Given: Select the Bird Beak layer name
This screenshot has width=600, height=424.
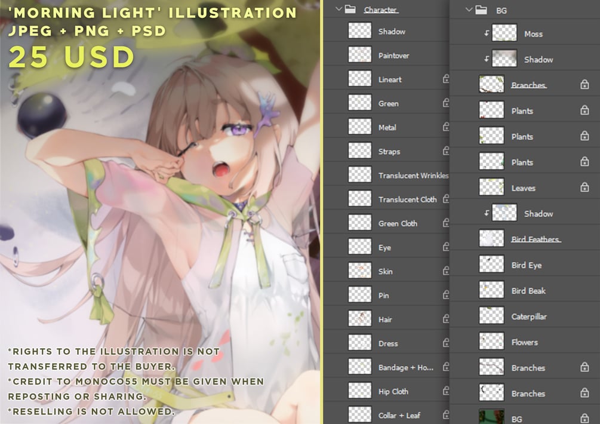Looking at the screenshot, I should tap(528, 291).
